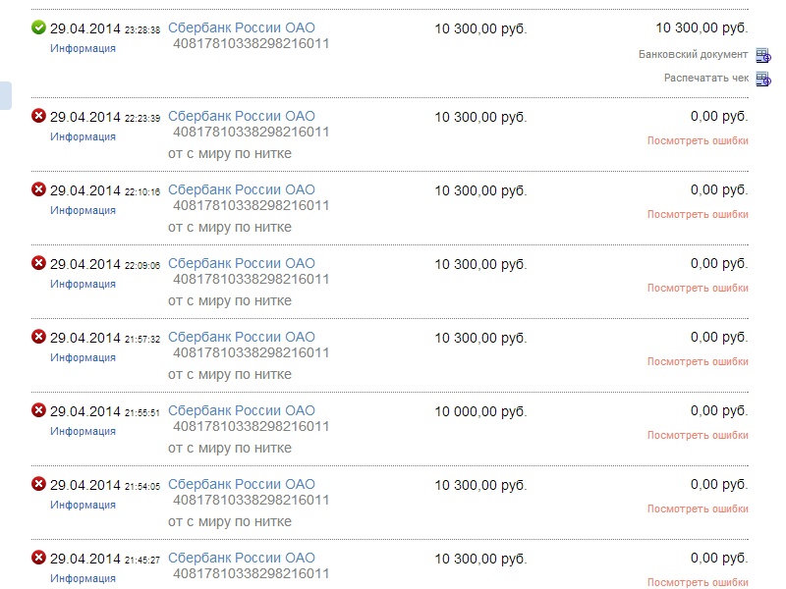Select the paid total 10 300,00 руб. in the top row
Screen dimensions: 786x589
702,28
